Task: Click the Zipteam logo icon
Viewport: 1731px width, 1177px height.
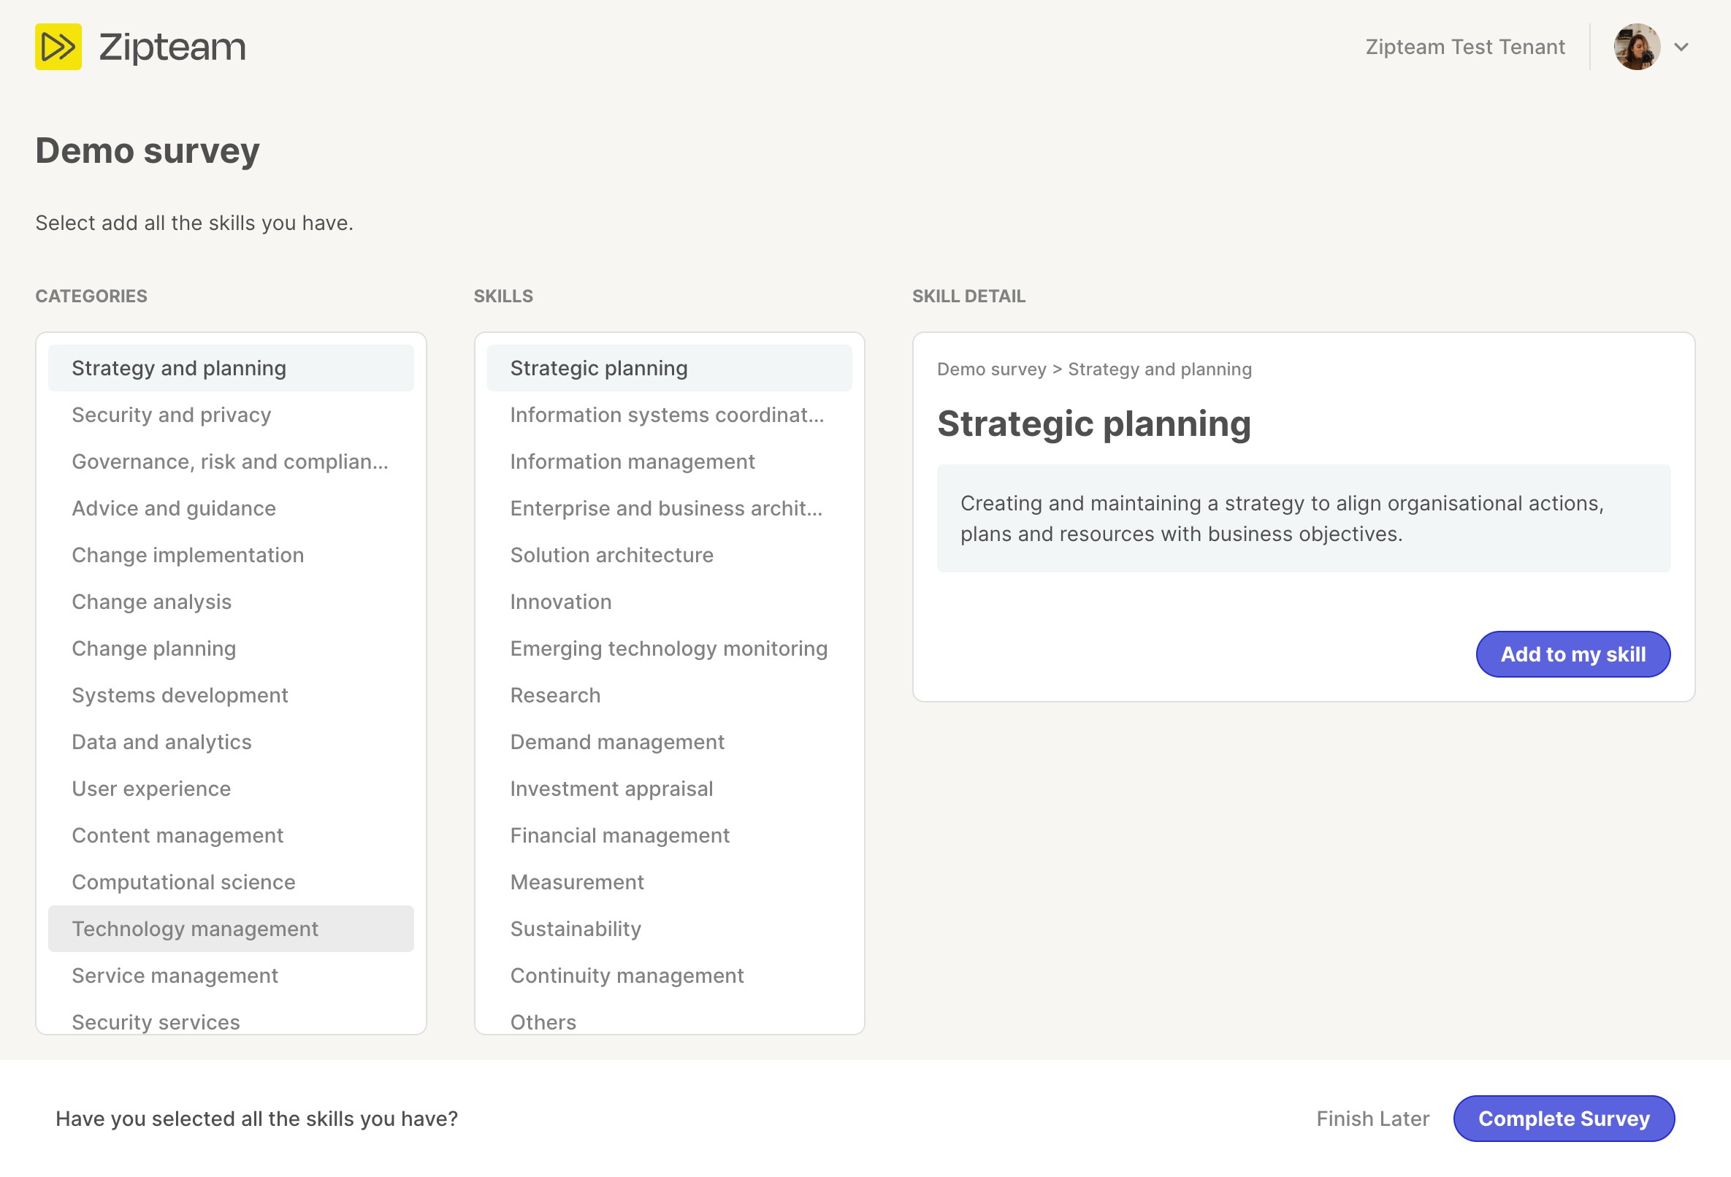Action: 58,47
